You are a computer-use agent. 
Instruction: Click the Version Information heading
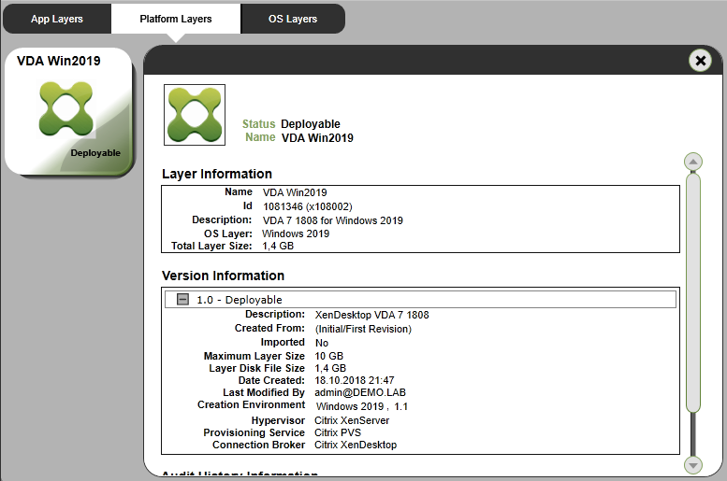coord(223,276)
